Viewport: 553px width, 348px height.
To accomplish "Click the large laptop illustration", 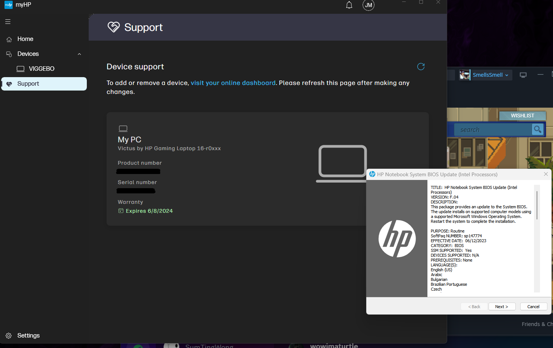I will [x=342, y=164].
